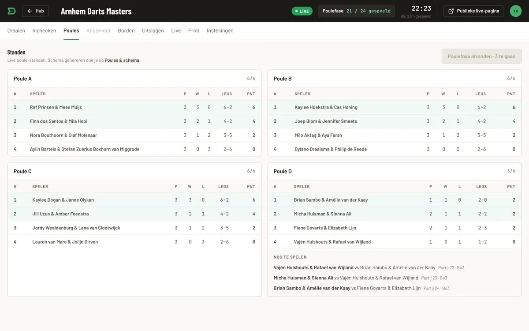Open the Knock-out tab
Viewport: 529px width, 331px height.
[x=98, y=30]
